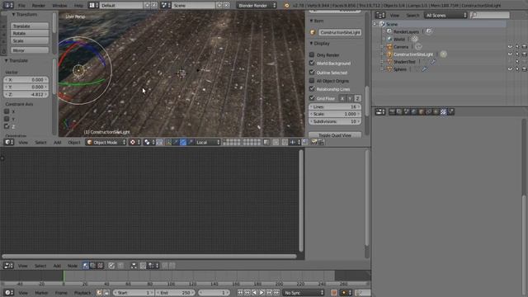Open the No Sync playback dropdown
This screenshot has height=297, width=528.
[304, 293]
